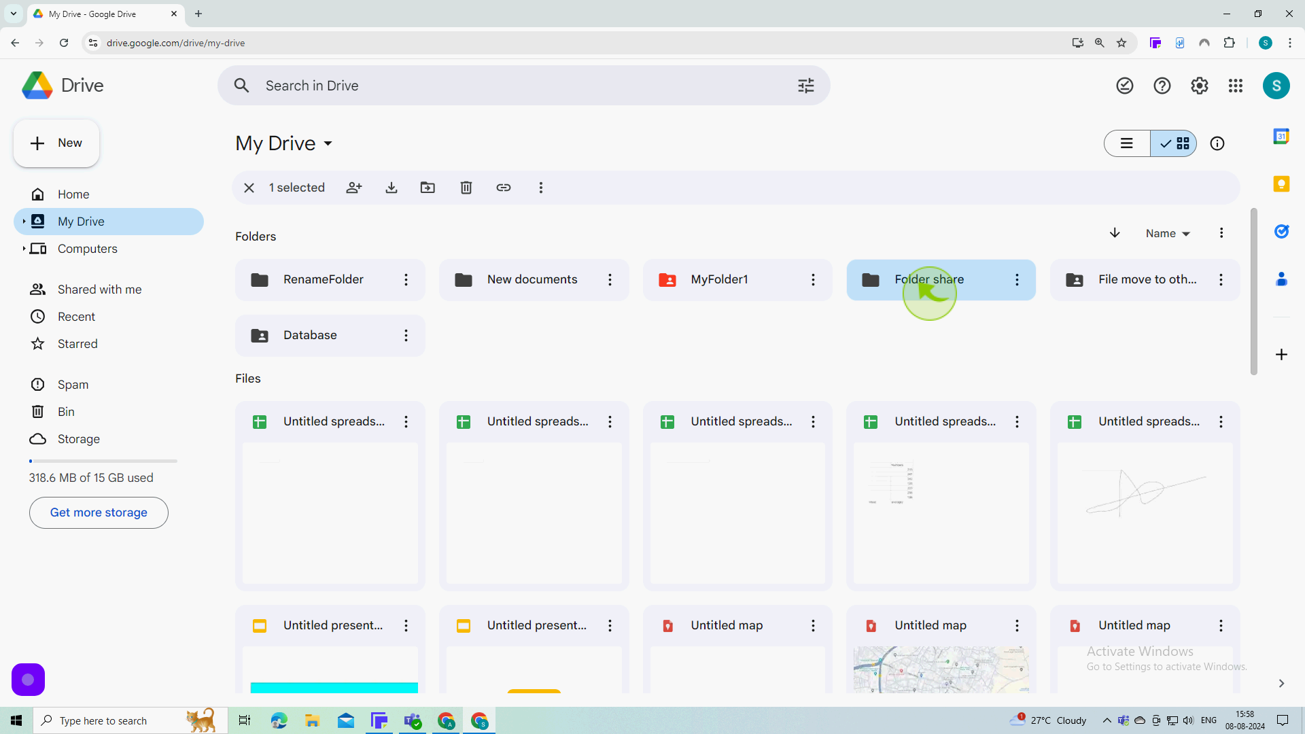
Task: Select the starred items icon
Action: pyautogui.click(x=36, y=344)
